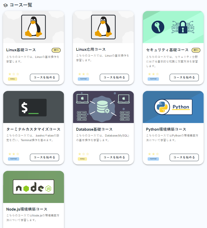Click the Python環境構築コース title
Image resolution: width=207 pixels, height=228 pixels.
pyautogui.click(x=166, y=129)
